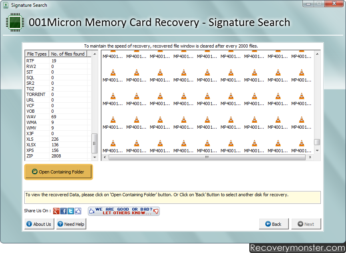Click the thumbs-up like share icon
The image size is (346, 253).
pyautogui.click(x=78, y=211)
